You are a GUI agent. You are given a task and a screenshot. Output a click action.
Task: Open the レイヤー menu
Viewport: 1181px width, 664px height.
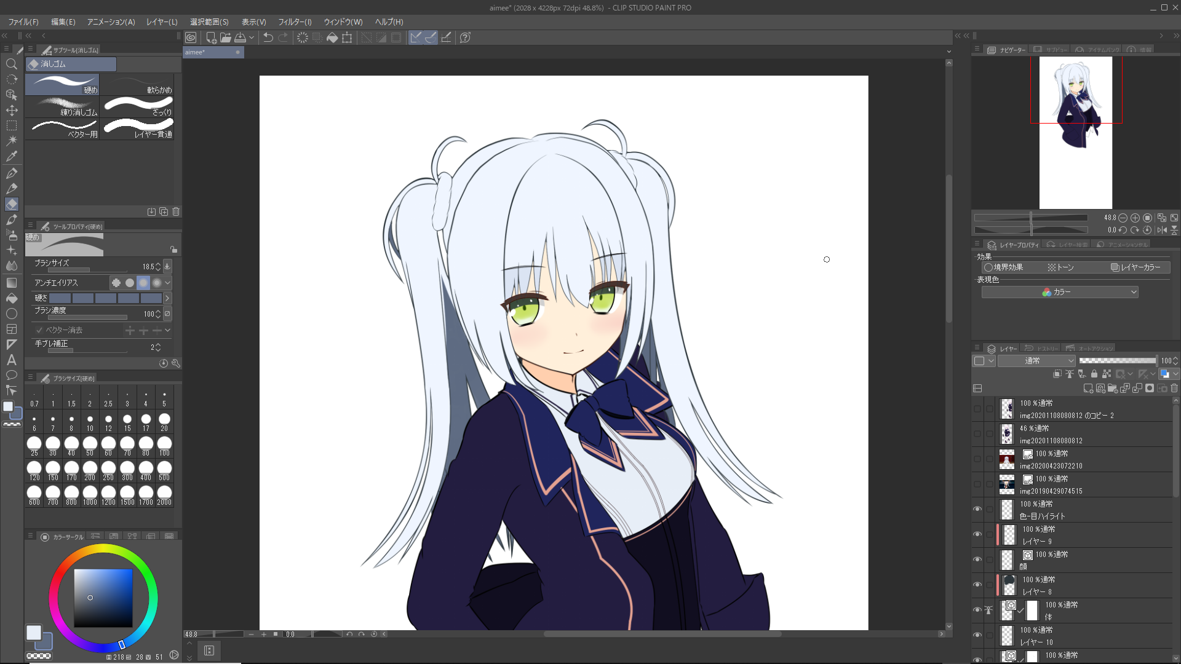[162, 22]
